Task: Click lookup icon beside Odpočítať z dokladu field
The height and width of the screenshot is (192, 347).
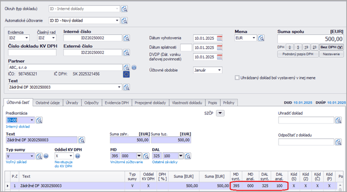Action: pos(338,142)
